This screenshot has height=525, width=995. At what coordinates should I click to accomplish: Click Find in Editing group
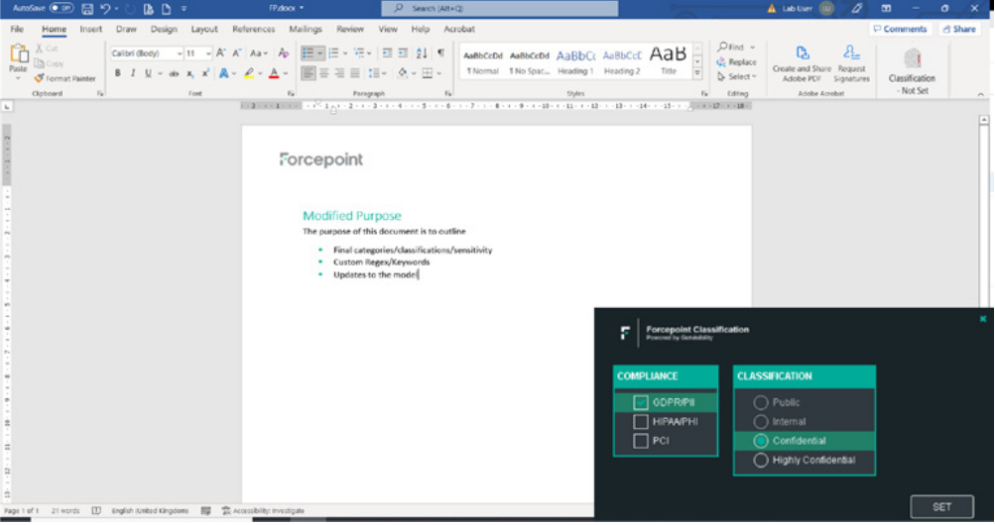pyautogui.click(x=731, y=47)
